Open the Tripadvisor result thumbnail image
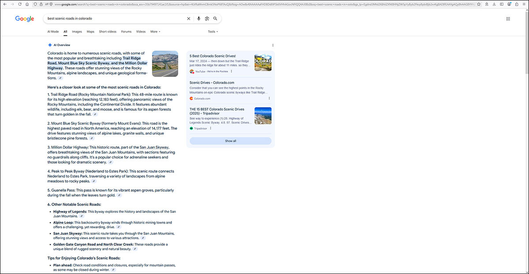 click(263, 116)
